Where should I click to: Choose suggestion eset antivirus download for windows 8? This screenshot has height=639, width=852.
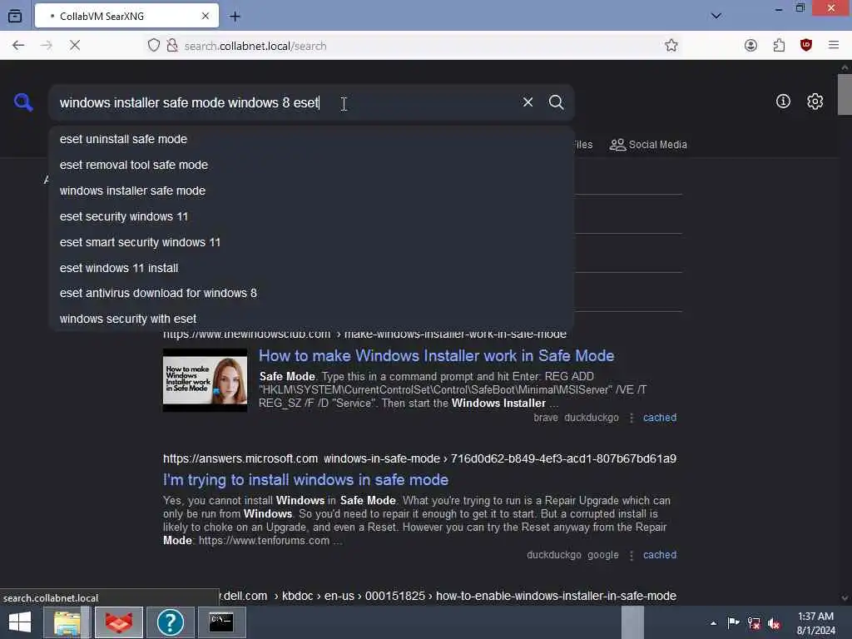coord(311,293)
